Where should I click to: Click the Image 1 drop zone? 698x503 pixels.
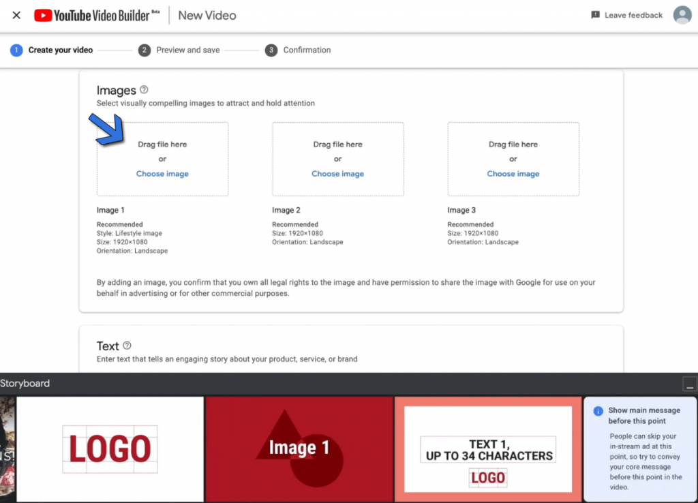[x=162, y=159]
